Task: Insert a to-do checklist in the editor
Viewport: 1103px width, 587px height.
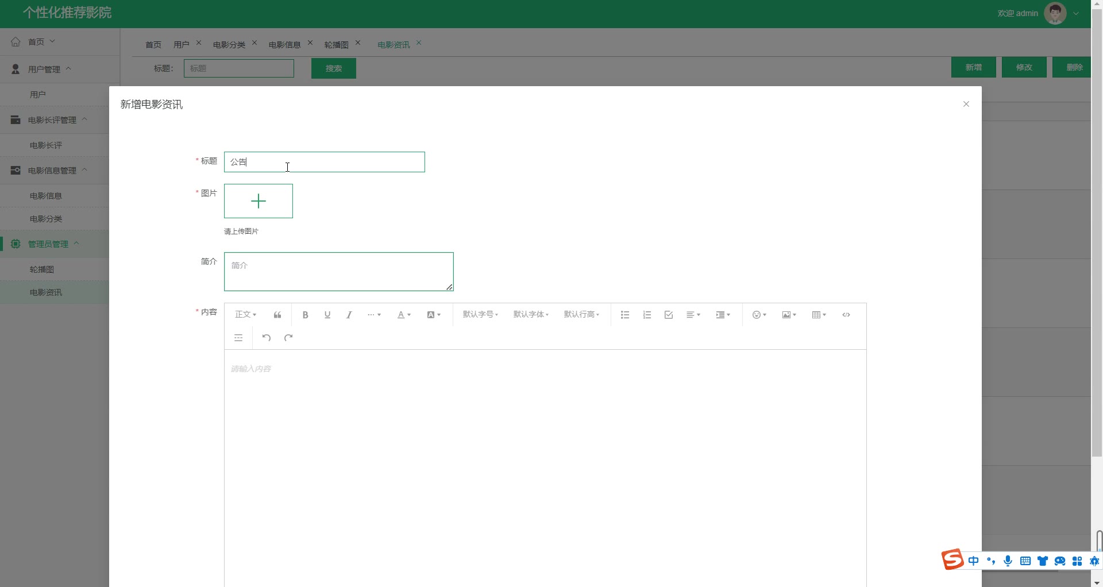Action: pos(669,315)
